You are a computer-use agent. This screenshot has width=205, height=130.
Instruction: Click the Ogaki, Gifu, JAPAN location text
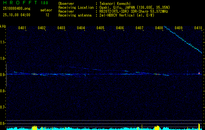point(135,7)
